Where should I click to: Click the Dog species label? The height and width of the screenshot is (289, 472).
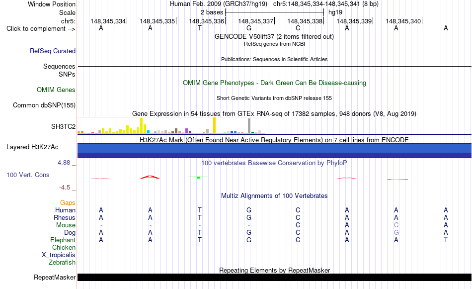(x=70, y=233)
